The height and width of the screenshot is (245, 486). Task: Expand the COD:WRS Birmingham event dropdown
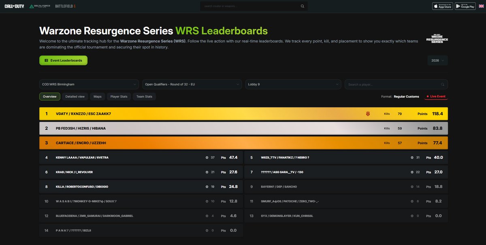[x=90, y=84]
